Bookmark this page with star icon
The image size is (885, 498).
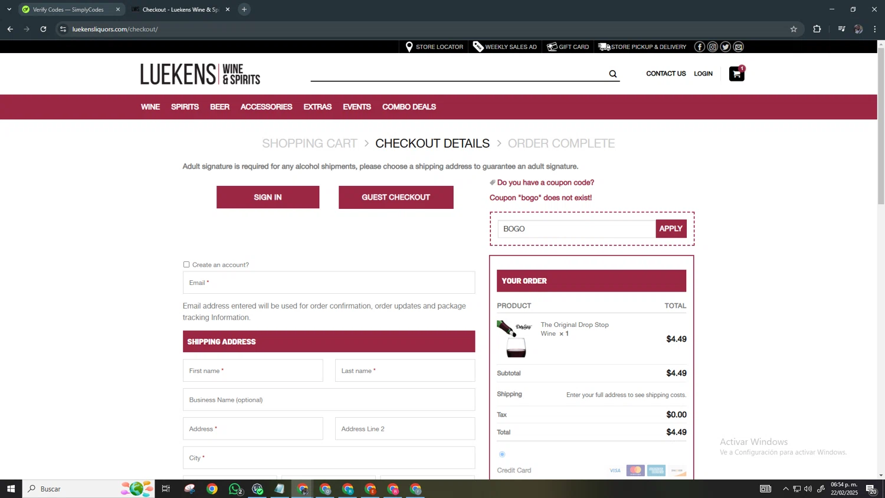point(794,29)
